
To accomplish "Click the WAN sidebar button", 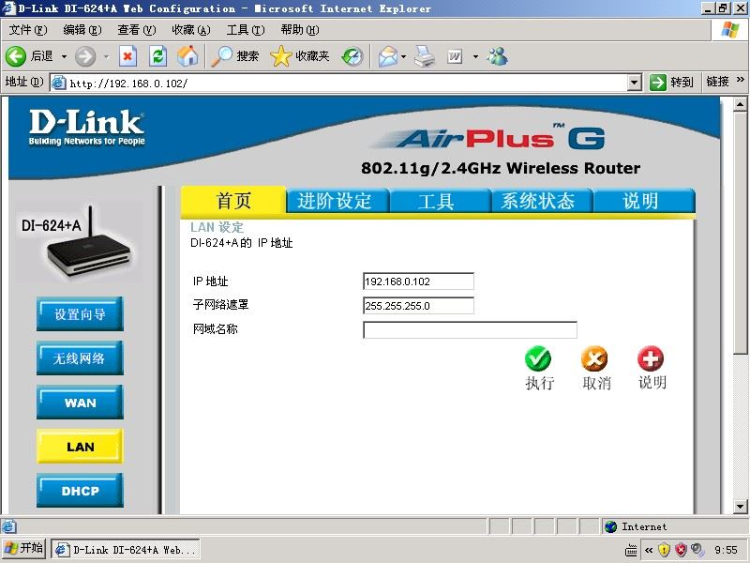I will (80, 403).
